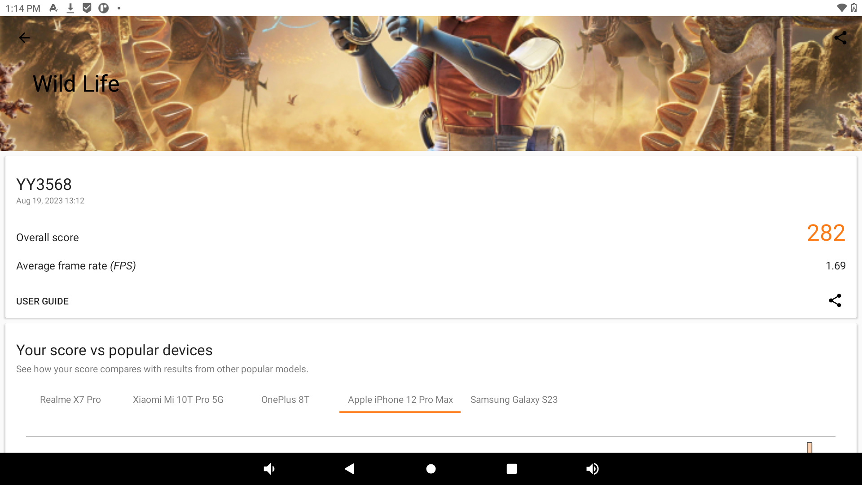Click the overall score value 282
Image resolution: width=862 pixels, height=485 pixels.
point(826,233)
